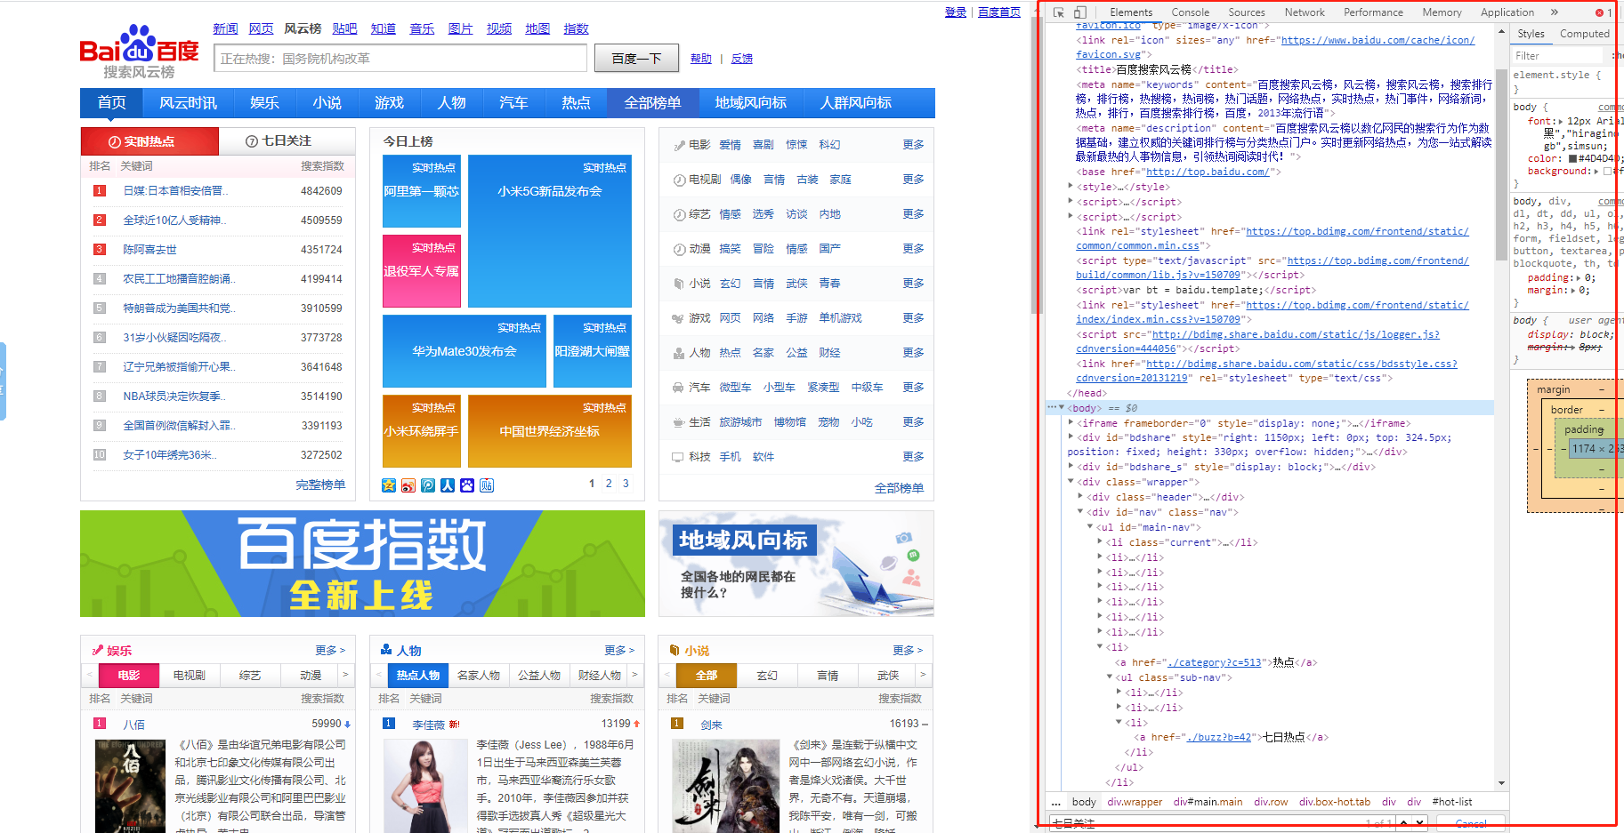Select the 名家人物 tab
The width and height of the screenshot is (1624, 833).
tap(479, 676)
